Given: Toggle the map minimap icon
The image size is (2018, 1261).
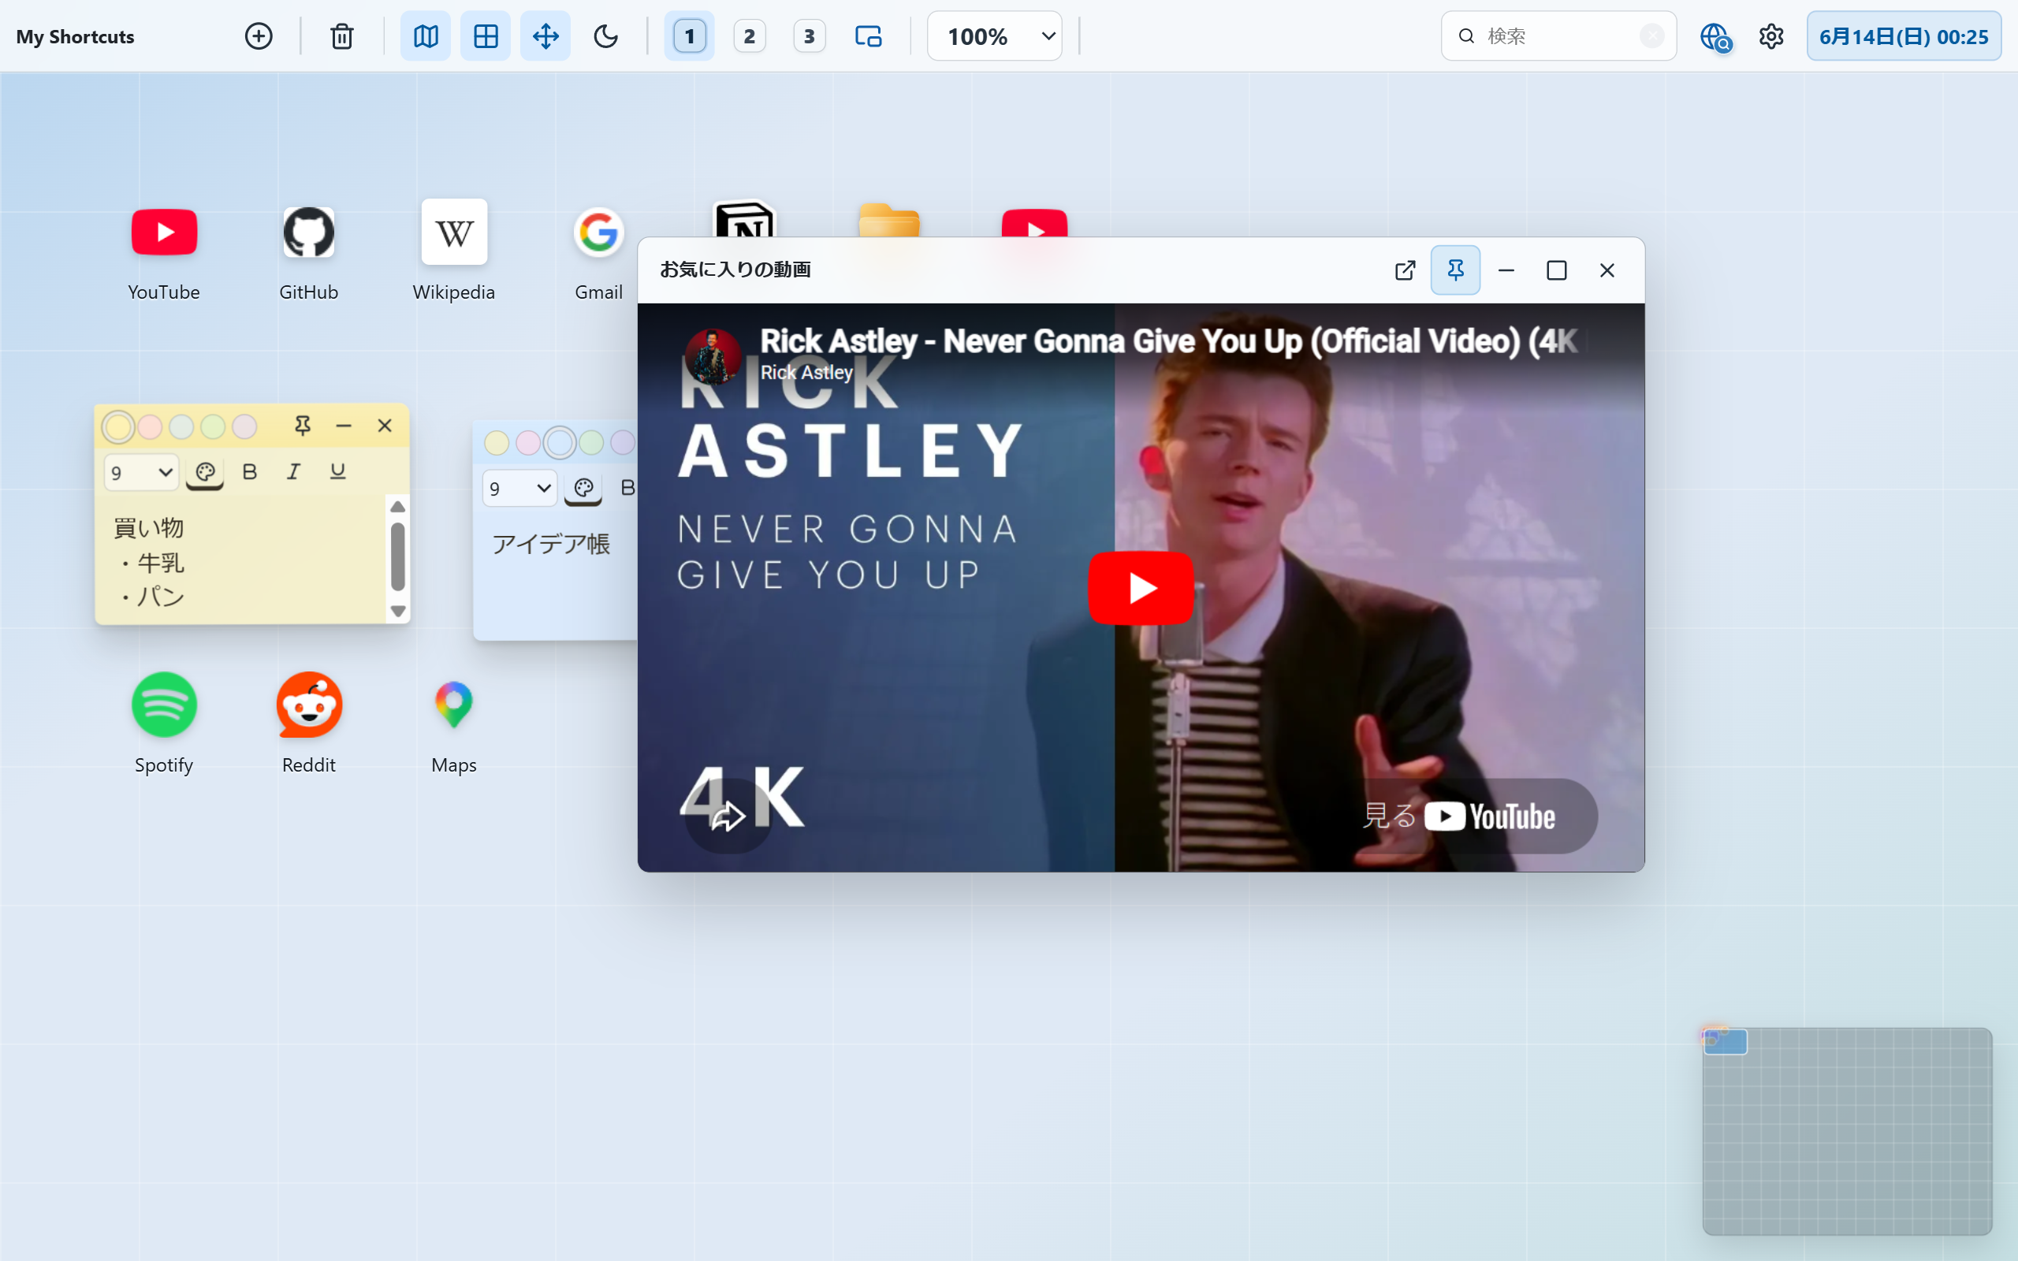Looking at the screenshot, I should 426,36.
